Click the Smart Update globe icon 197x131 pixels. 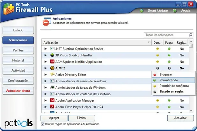click(142, 11)
